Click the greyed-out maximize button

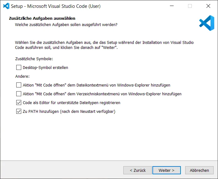(x=190, y=6)
